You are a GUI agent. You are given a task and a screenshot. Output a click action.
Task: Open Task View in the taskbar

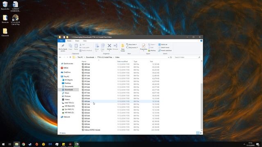click(x=10, y=144)
